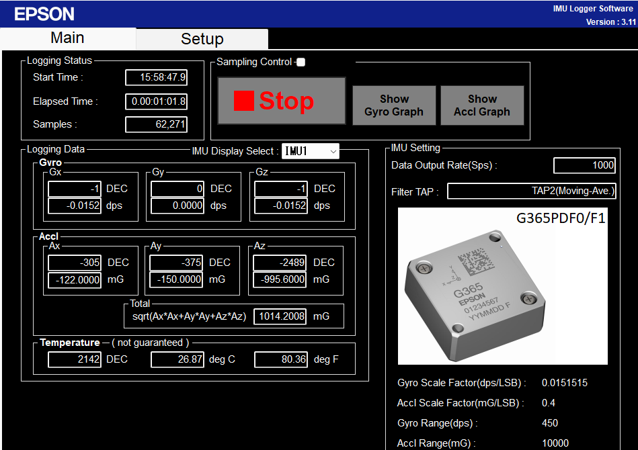
Task: Select the Gx dps value field
Action: point(75,206)
